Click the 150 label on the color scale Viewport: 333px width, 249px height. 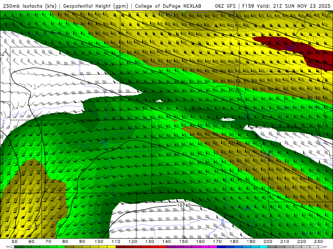(x=184, y=242)
